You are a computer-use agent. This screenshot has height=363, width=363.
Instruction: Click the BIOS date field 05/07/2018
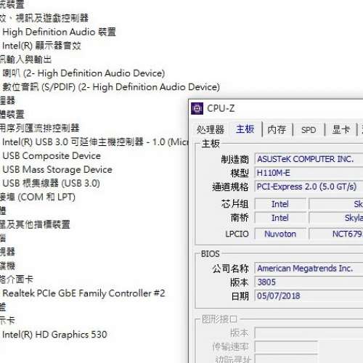(309, 296)
